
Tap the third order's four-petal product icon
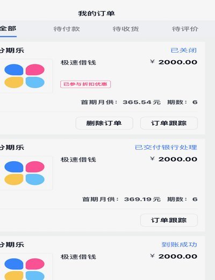[x=25, y=267]
